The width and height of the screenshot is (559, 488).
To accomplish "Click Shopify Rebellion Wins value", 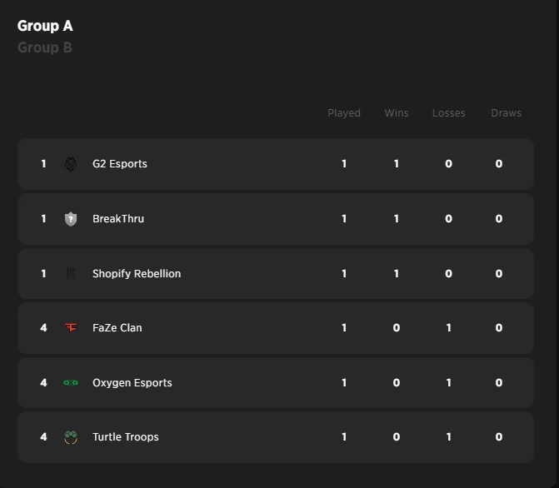I will tap(396, 273).
